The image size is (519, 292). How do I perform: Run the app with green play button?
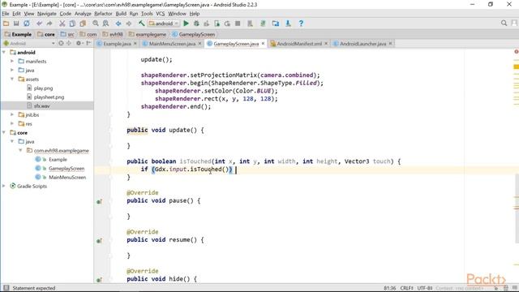pyautogui.click(x=186, y=24)
